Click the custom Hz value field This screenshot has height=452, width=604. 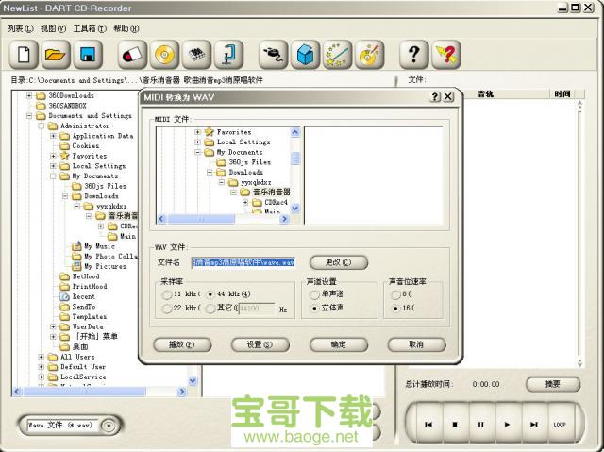(257, 309)
